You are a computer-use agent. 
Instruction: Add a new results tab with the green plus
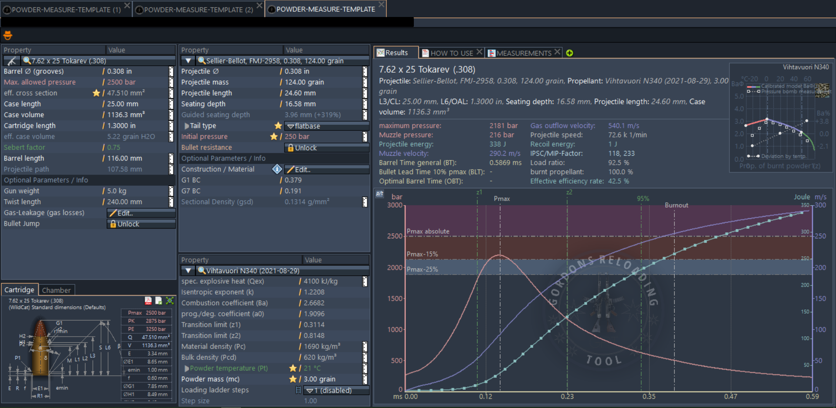(569, 53)
